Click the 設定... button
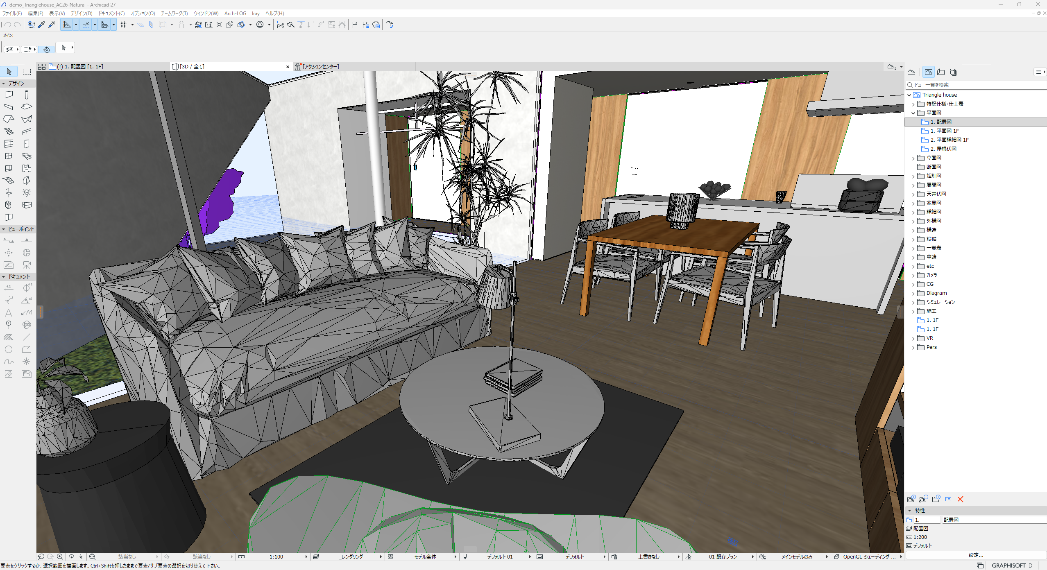The height and width of the screenshot is (570, 1047). [975, 555]
